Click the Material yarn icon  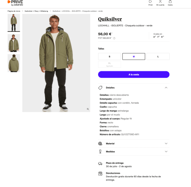(100, 143)
